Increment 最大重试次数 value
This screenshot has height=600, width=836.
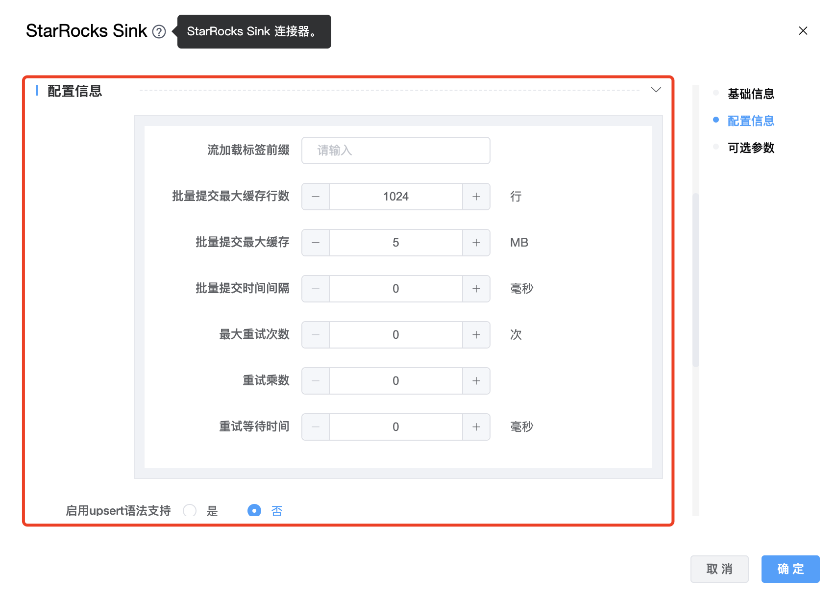point(476,335)
